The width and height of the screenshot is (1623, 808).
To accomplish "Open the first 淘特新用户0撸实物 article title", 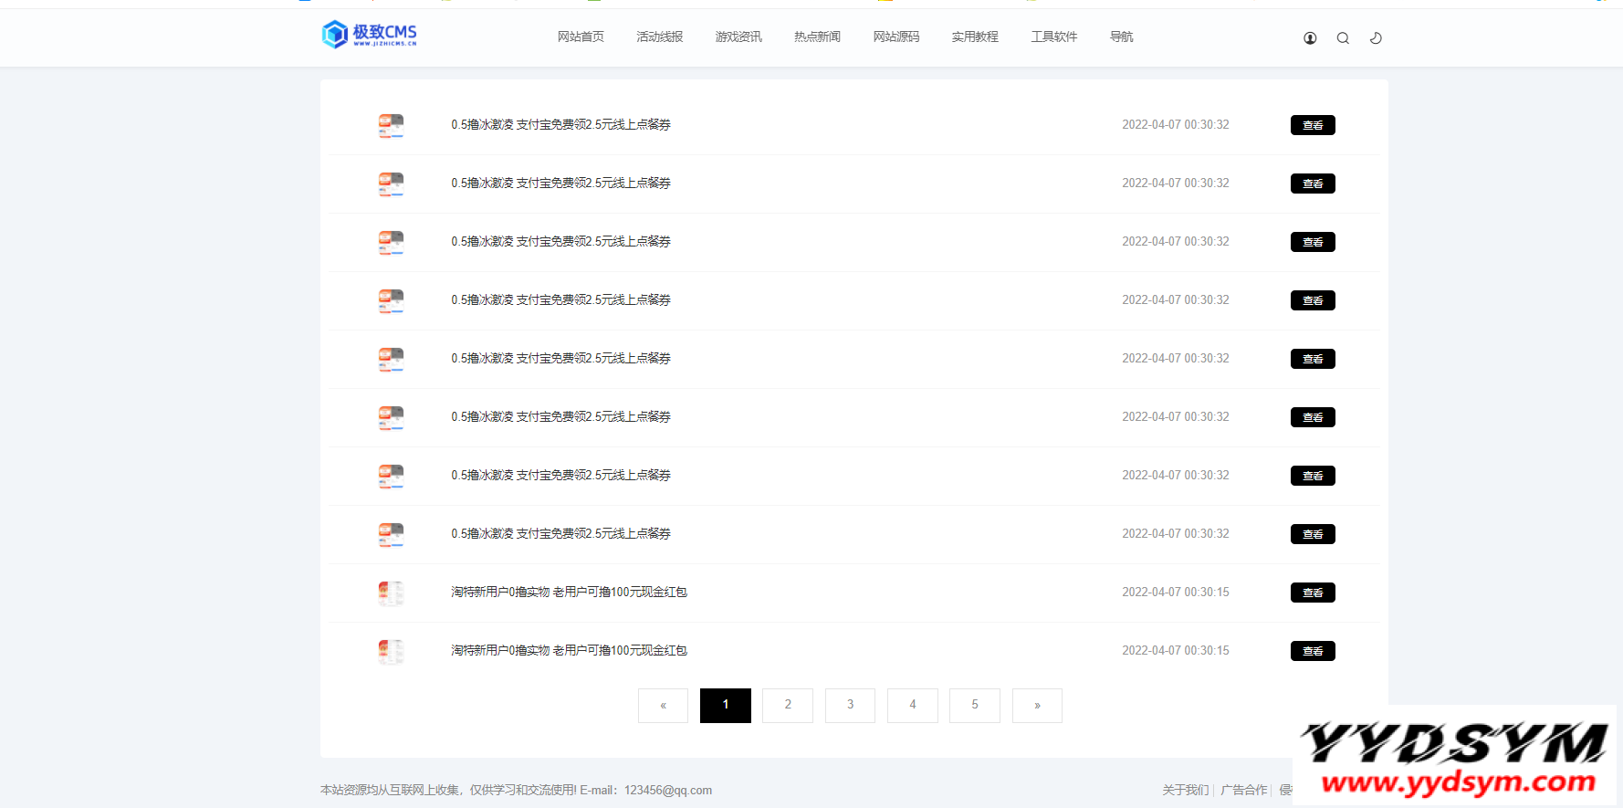I will [569, 592].
